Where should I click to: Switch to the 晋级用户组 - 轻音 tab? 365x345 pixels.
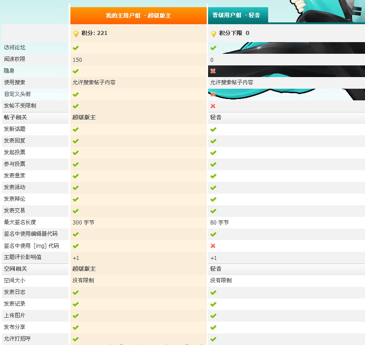point(238,15)
